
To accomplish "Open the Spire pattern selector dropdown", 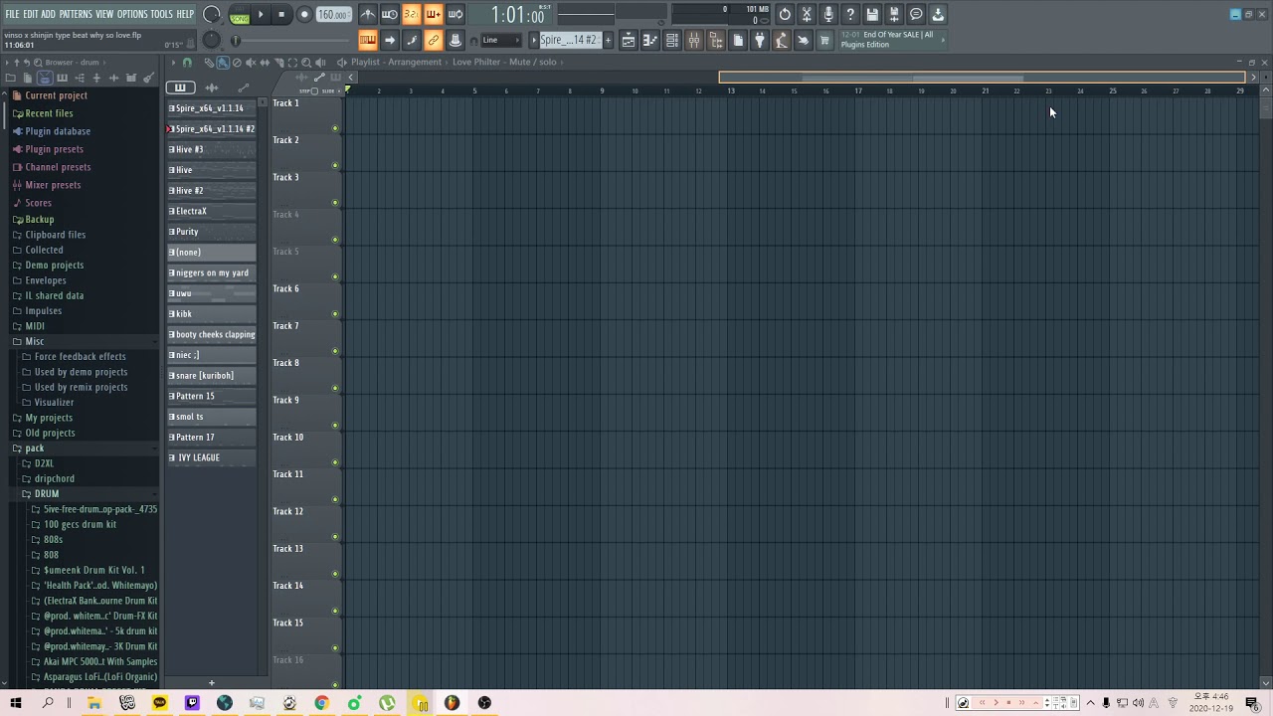I will click(x=569, y=40).
